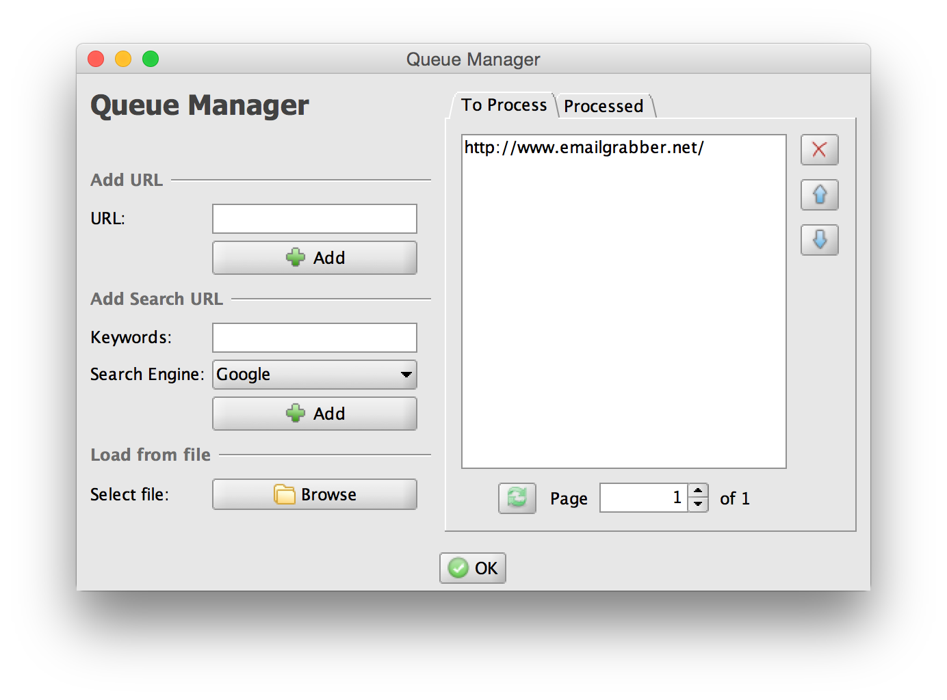
Task: Open the Search Engine Google dropdown
Action: pyautogui.click(x=315, y=375)
